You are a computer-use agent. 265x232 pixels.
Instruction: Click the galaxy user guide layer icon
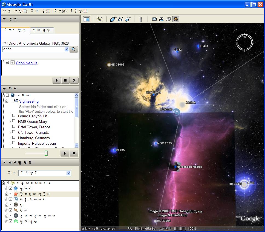pos(16,216)
